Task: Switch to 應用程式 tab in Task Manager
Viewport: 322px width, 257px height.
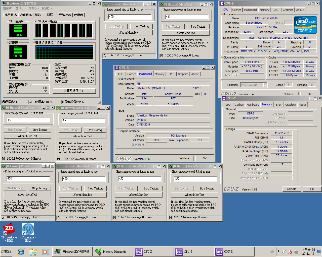Action: tap(11, 15)
